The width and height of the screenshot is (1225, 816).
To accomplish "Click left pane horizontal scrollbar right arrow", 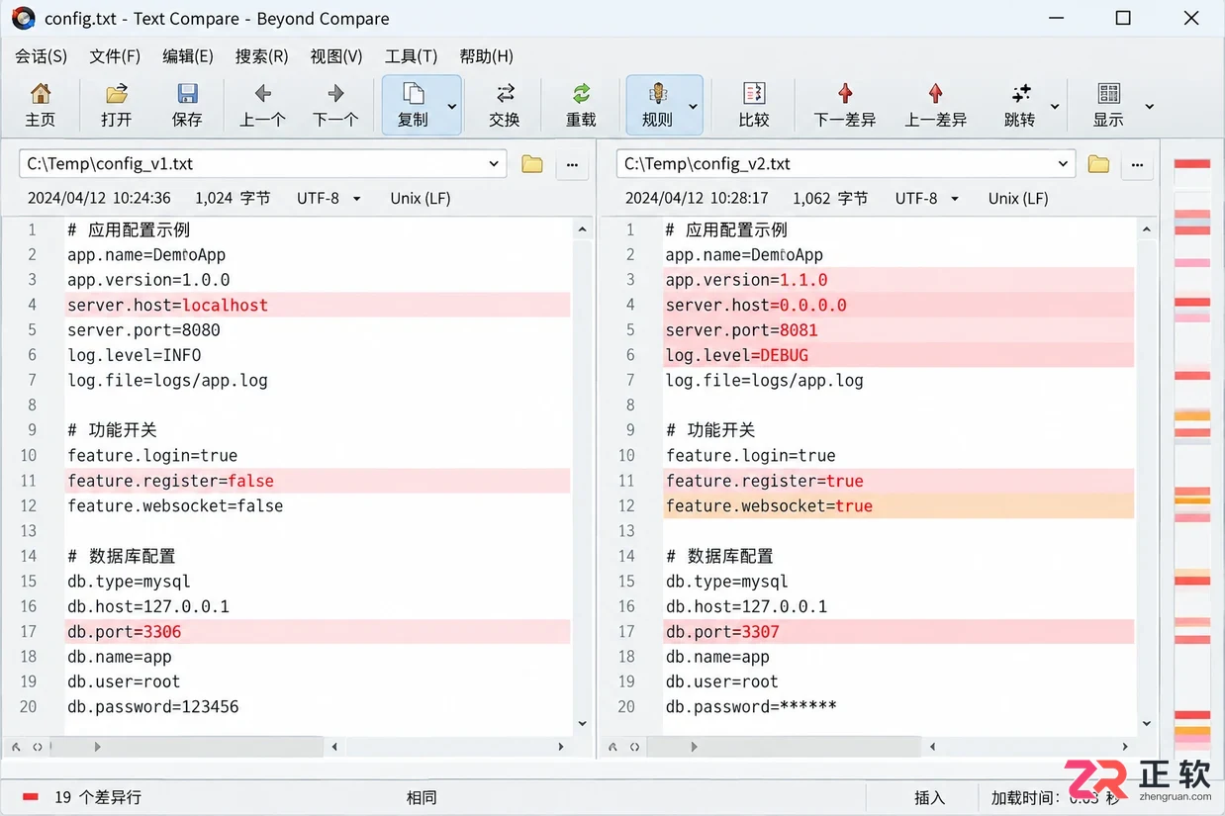I will point(561,747).
